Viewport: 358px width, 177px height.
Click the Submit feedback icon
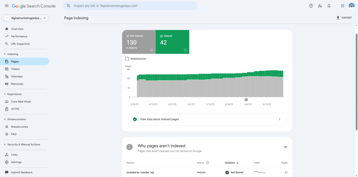[7, 172]
